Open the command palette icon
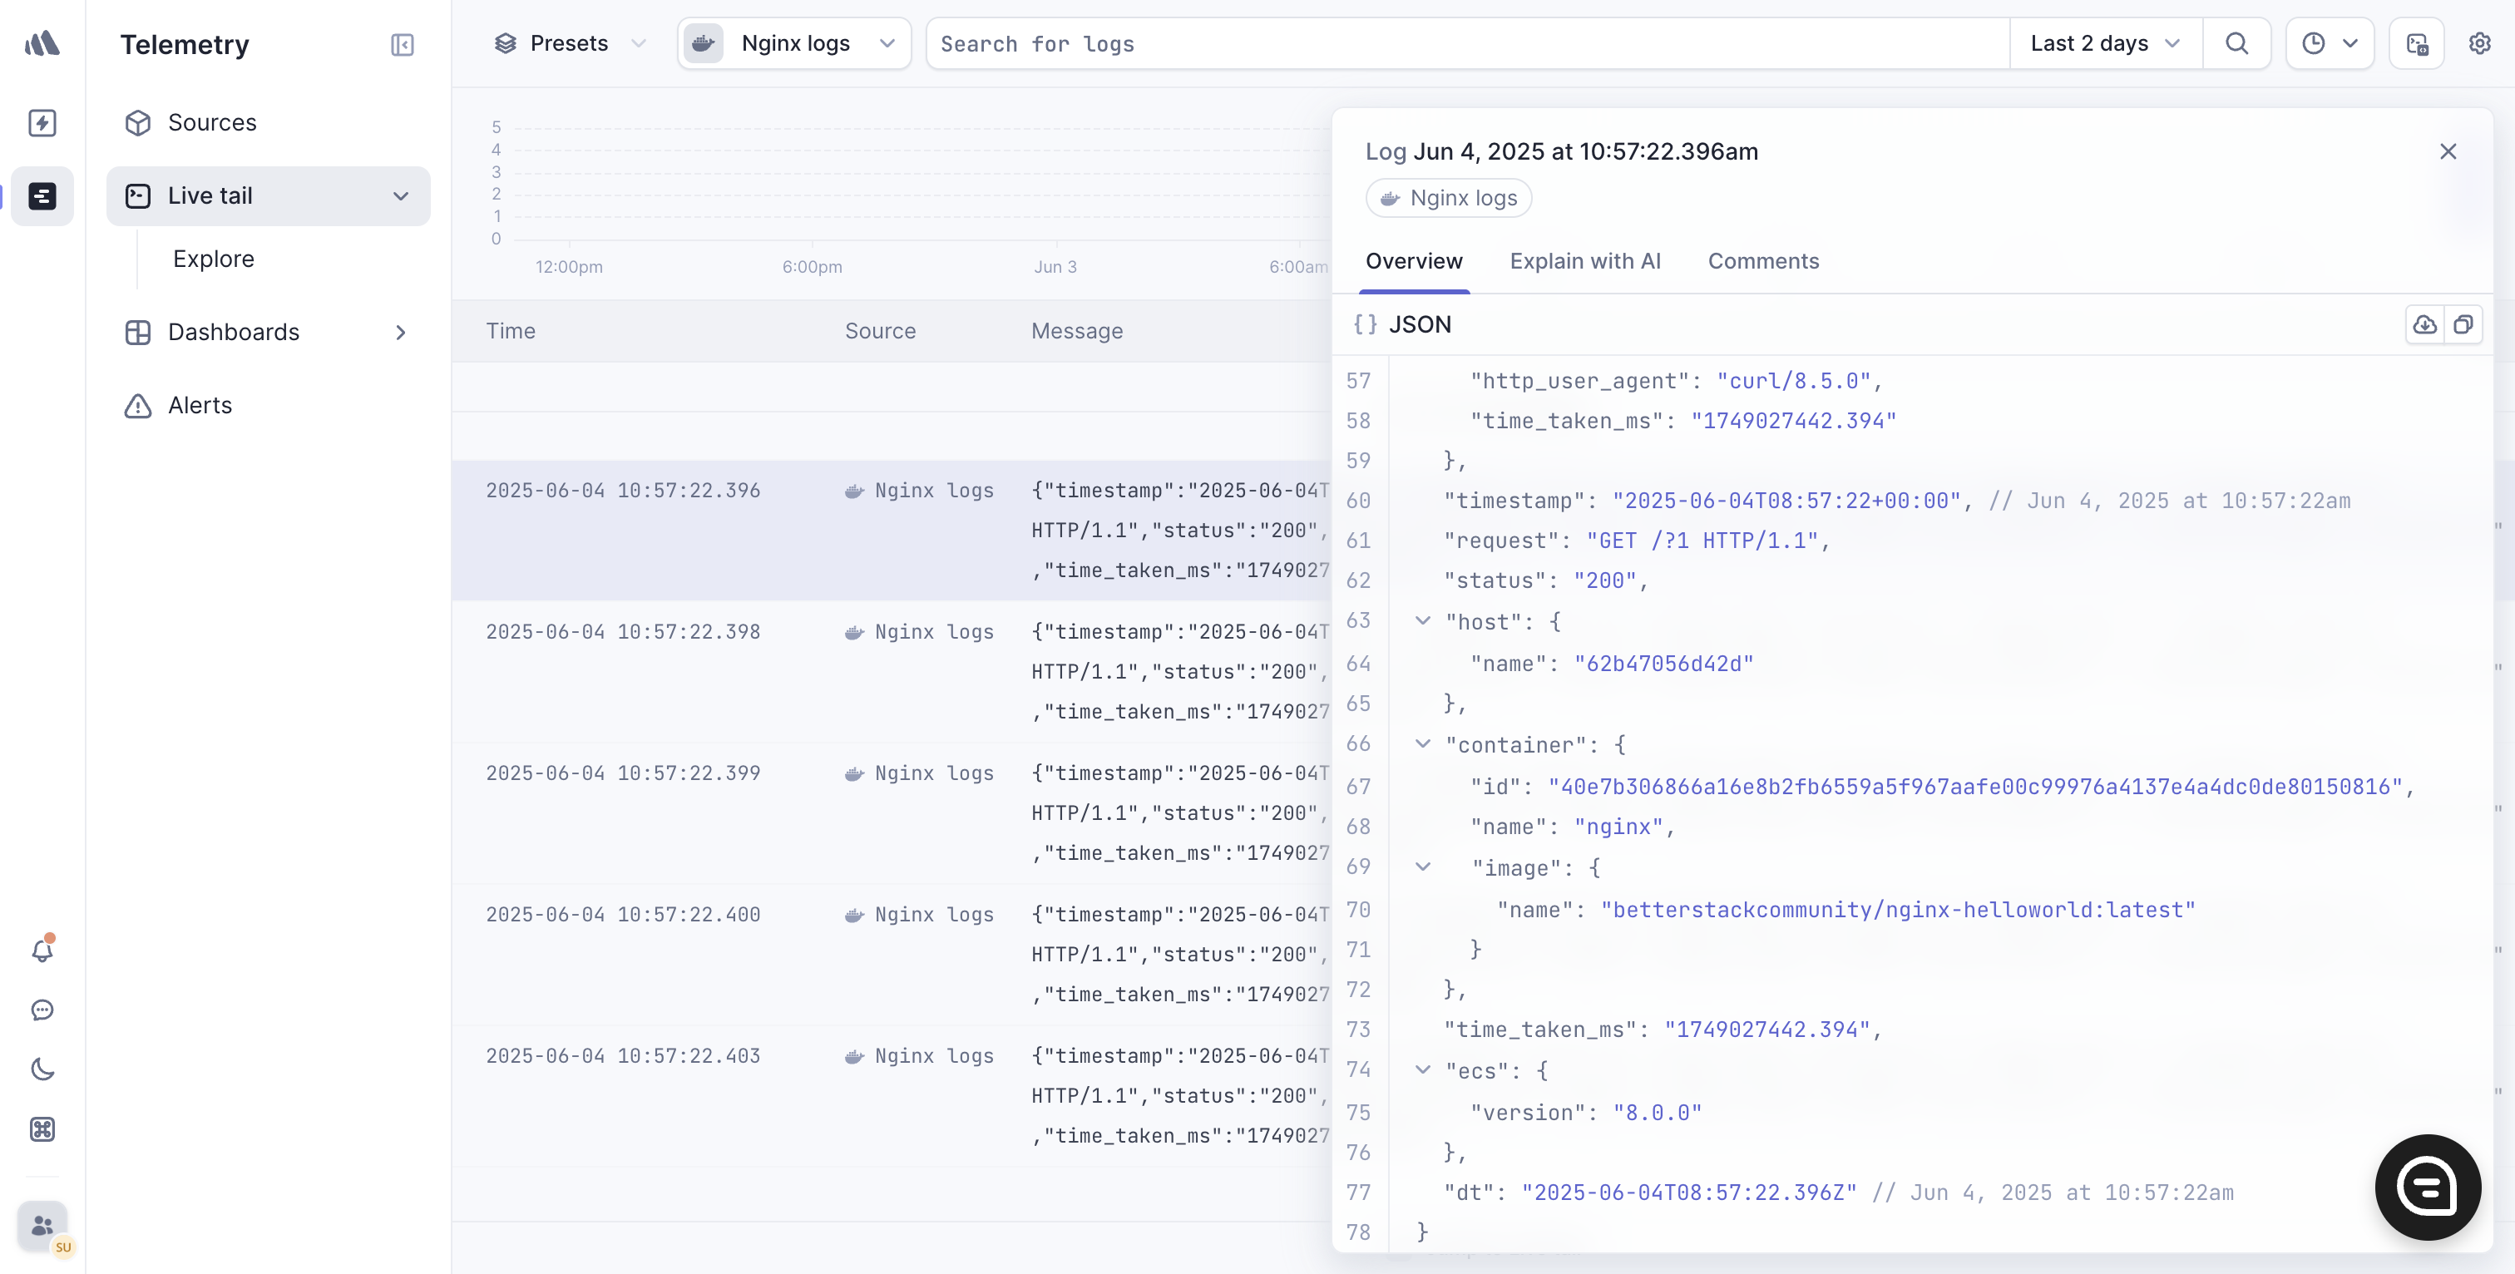 (42, 1129)
